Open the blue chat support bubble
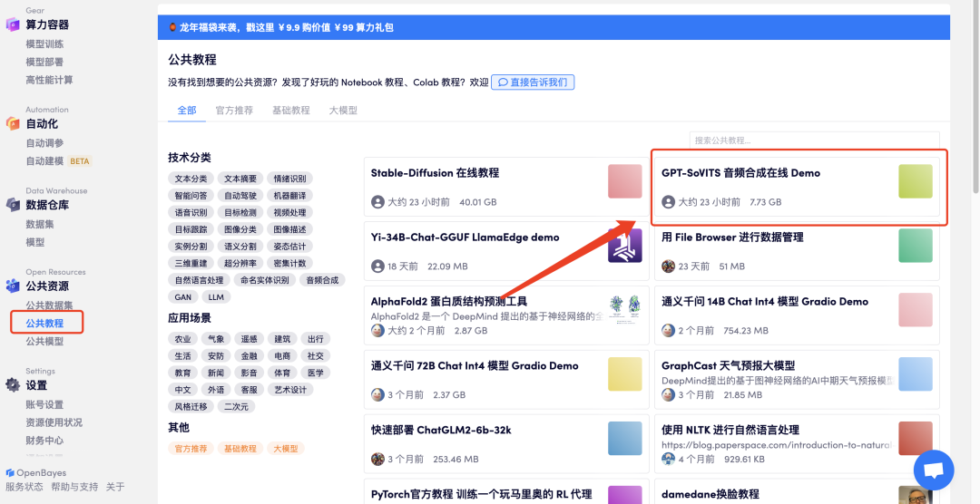 pos(934,470)
